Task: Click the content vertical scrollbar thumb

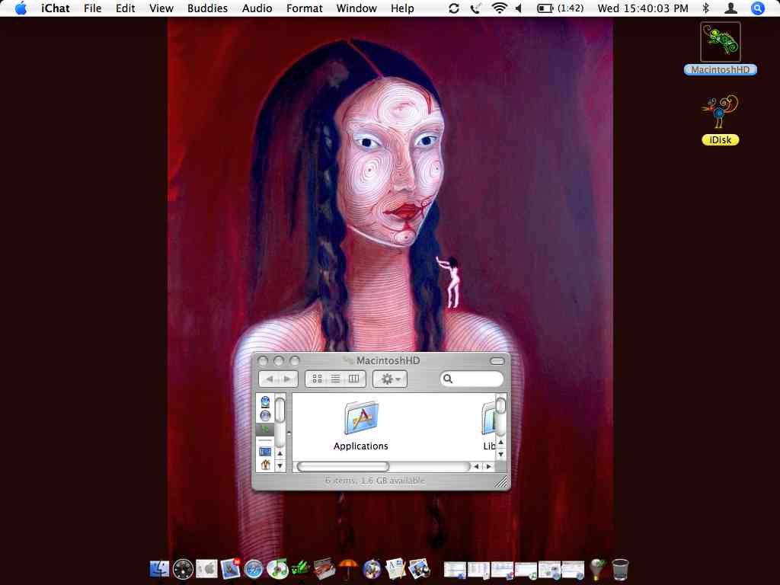Action: (501, 405)
